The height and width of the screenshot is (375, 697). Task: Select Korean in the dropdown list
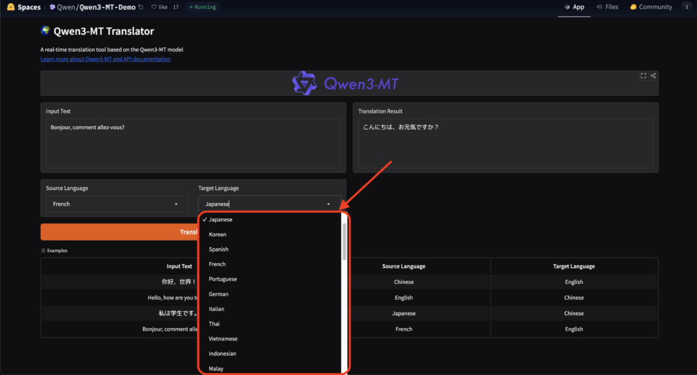pos(270,234)
